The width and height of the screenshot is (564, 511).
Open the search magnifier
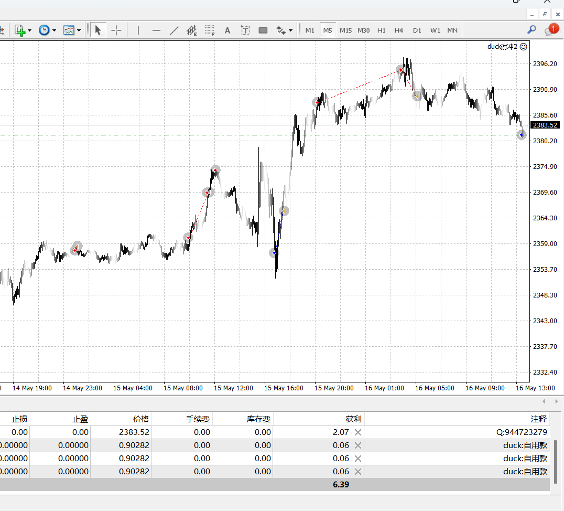point(532,30)
